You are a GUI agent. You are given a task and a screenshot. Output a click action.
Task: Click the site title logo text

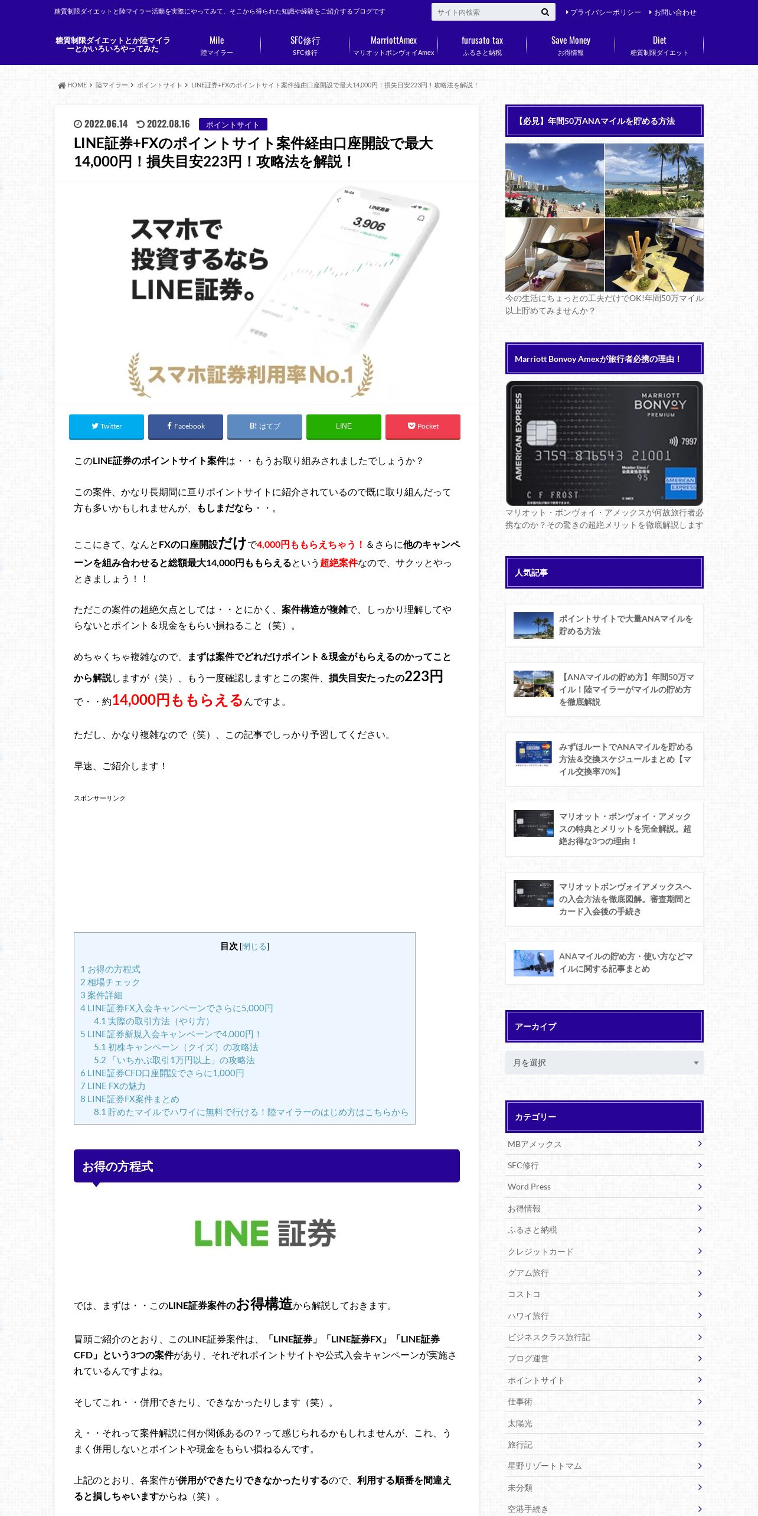[x=113, y=45]
